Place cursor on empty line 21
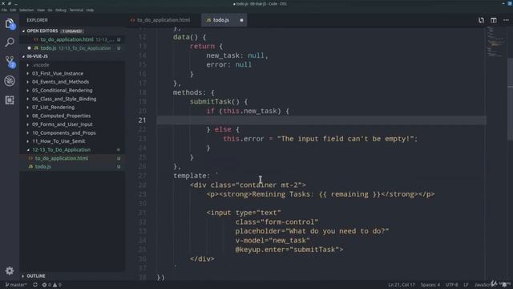The height and width of the screenshot is (289, 513). [321, 120]
